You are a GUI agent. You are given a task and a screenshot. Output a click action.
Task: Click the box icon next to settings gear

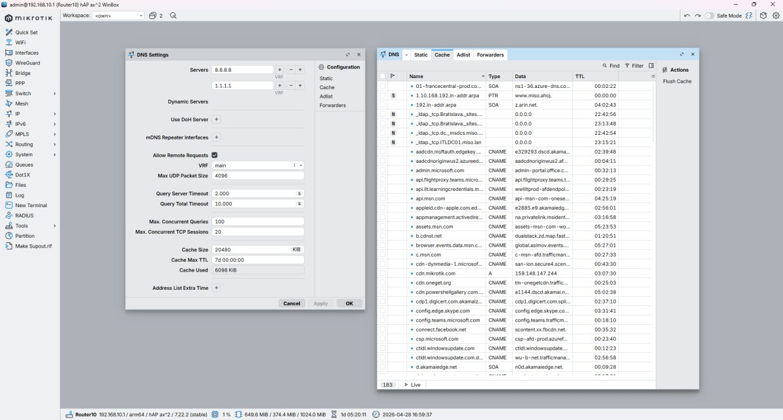[763, 15]
